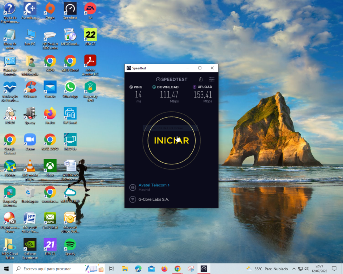Minimize the Speedtest window
Image resolution: width=343 pixels, height=274 pixels.
tap(188, 68)
